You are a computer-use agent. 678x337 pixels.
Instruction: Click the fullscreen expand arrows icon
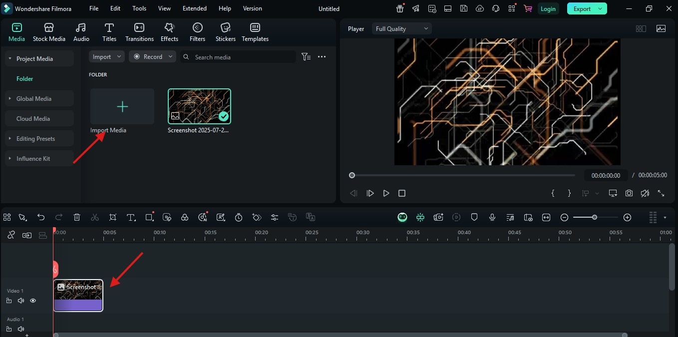661,193
